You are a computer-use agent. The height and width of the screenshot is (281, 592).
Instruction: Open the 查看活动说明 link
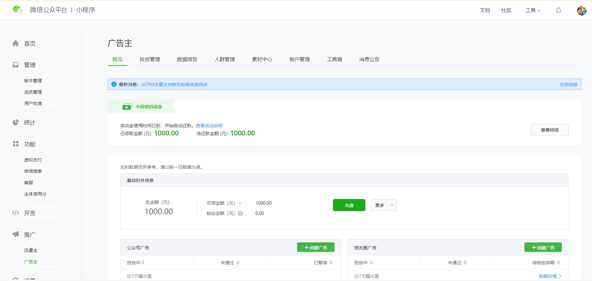(209, 126)
